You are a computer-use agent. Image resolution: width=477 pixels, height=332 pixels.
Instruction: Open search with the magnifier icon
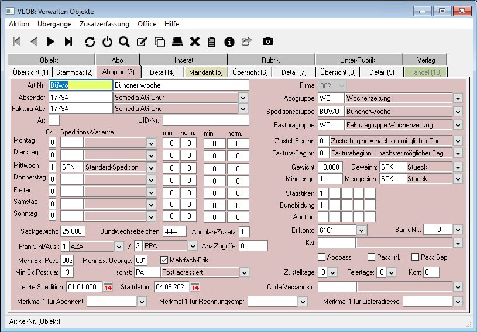click(x=123, y=41)
